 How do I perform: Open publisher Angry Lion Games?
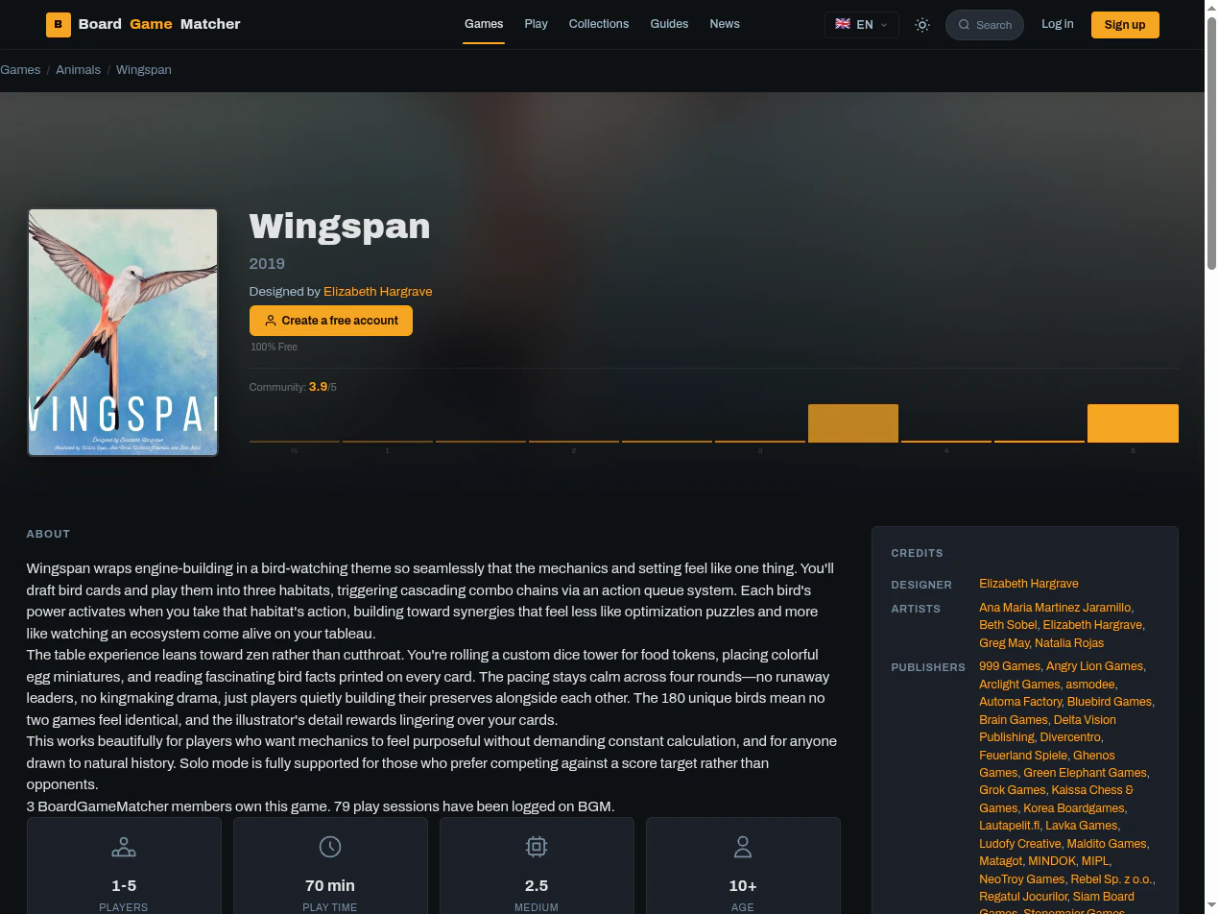(1094, 666)
